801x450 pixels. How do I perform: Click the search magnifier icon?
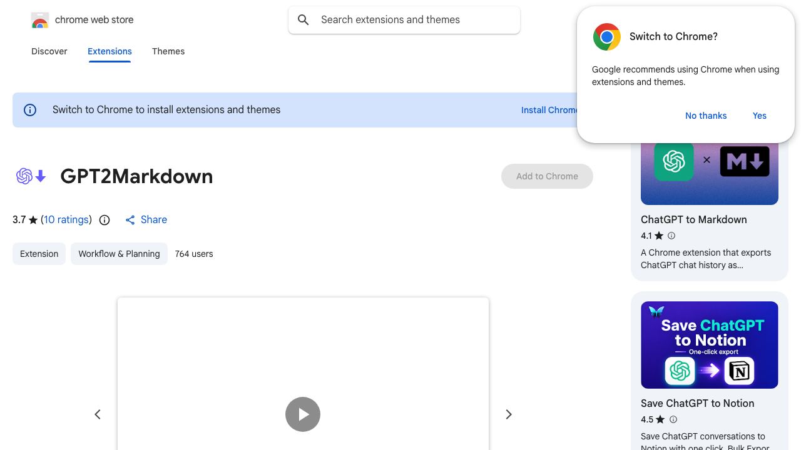point(304,20)
